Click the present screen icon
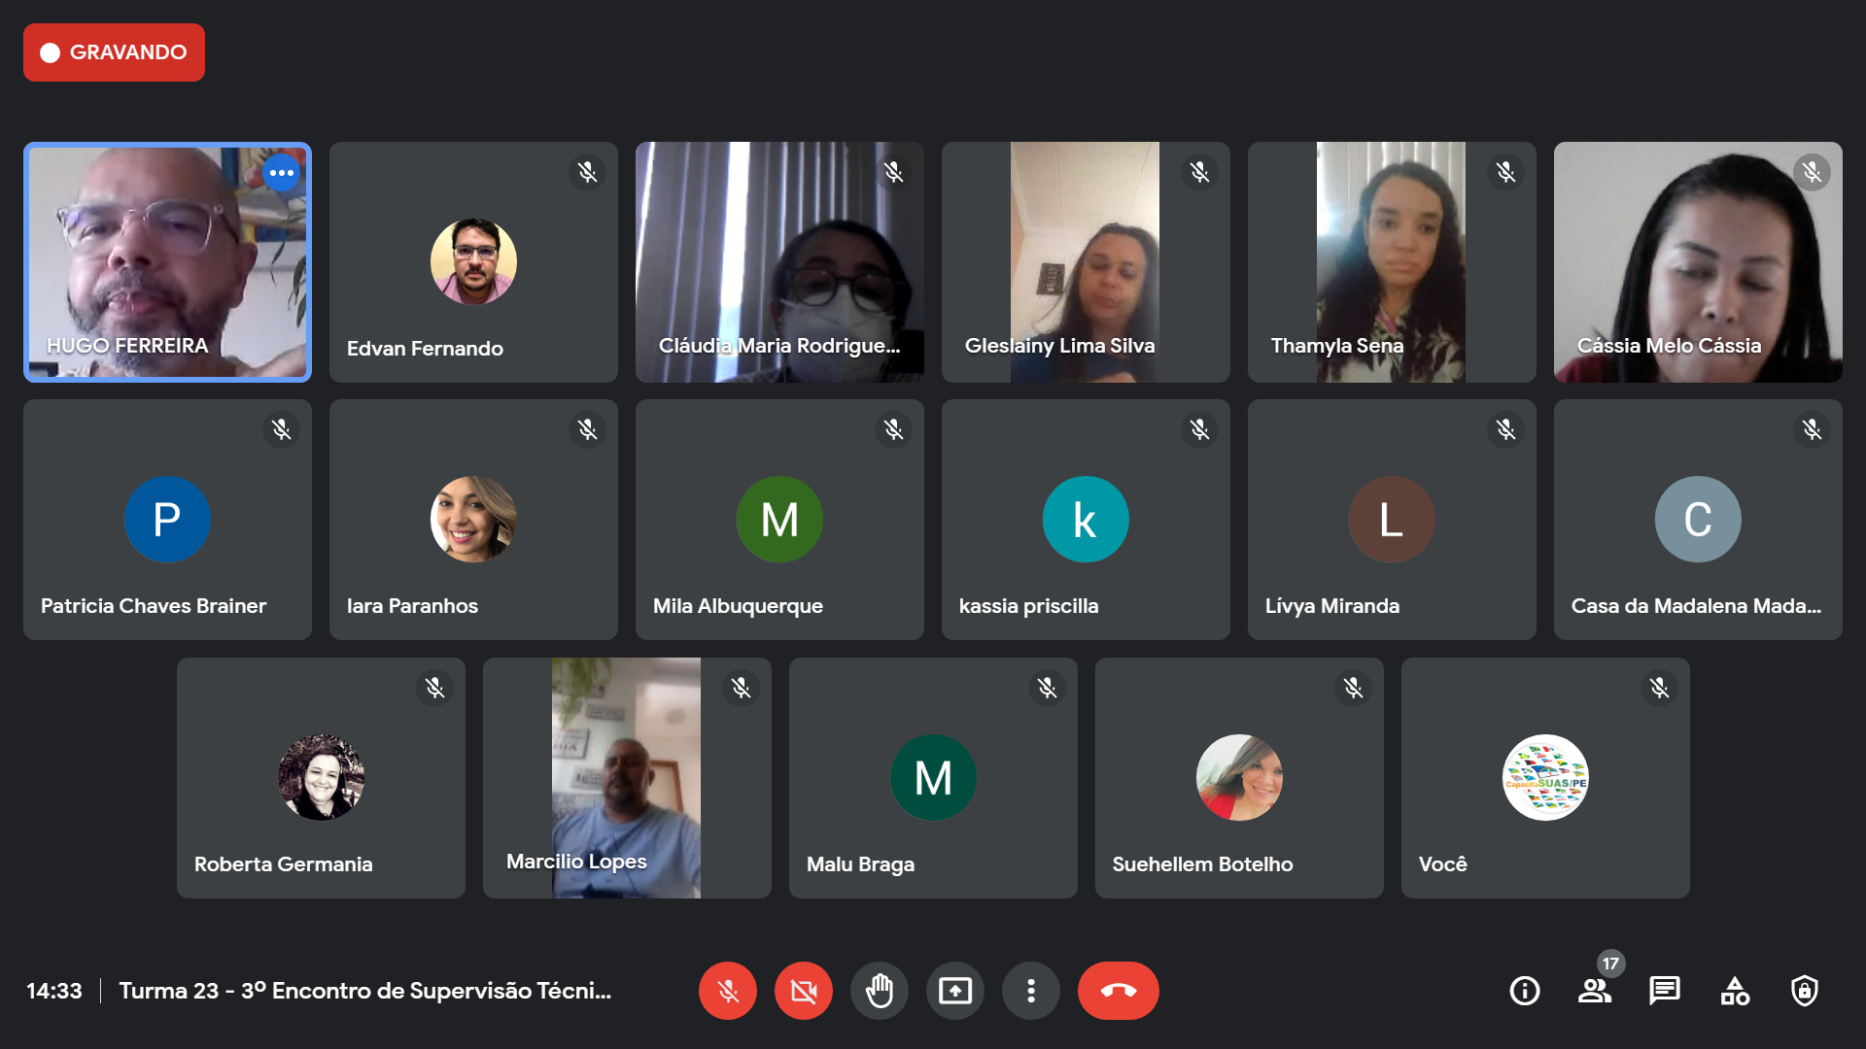Image resolution: width=1866 pixels, height=1049 pixels. point(954,991)
